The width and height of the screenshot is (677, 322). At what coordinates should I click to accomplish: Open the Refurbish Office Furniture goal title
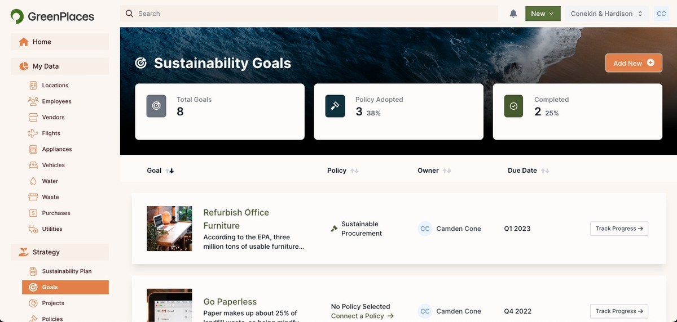pyautogui.click(x=236, y=219)
